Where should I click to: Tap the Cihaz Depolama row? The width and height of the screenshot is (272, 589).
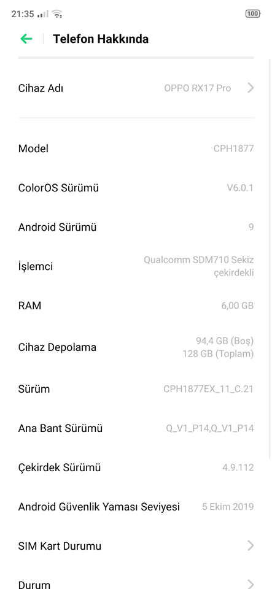(x=136, y=347)
